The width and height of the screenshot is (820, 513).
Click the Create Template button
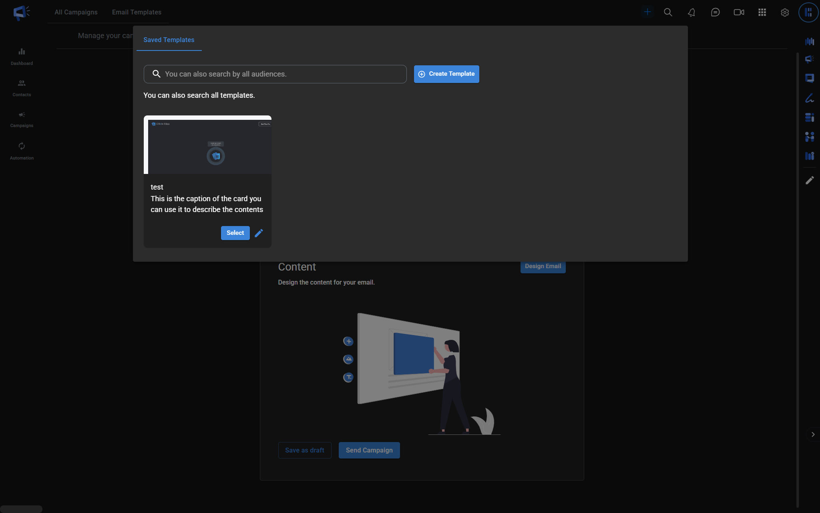[446, 74]
